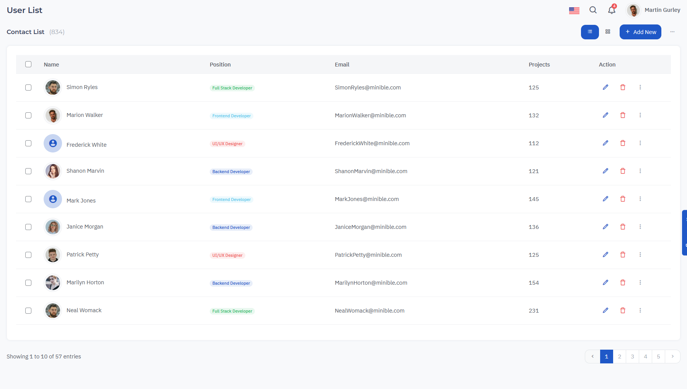Click Shanon Marvin's avatar thumbnail
Screen dimensions: 687x389
[53, 171]
